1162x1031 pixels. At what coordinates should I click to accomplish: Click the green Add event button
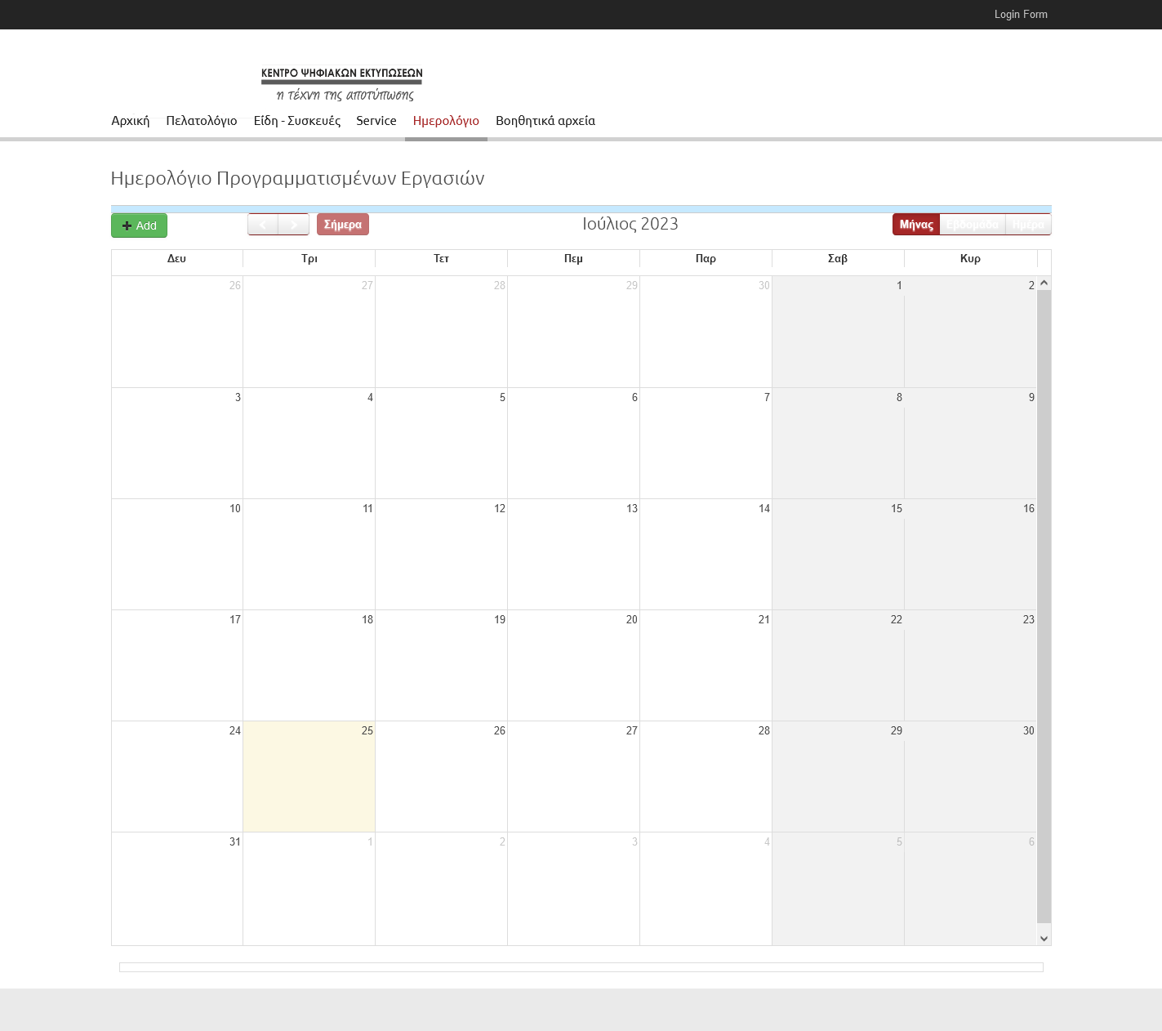tap(139, 225)
